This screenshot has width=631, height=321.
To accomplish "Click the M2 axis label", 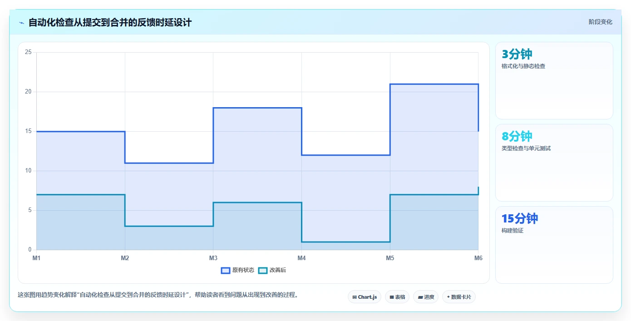I will (125, 258).
